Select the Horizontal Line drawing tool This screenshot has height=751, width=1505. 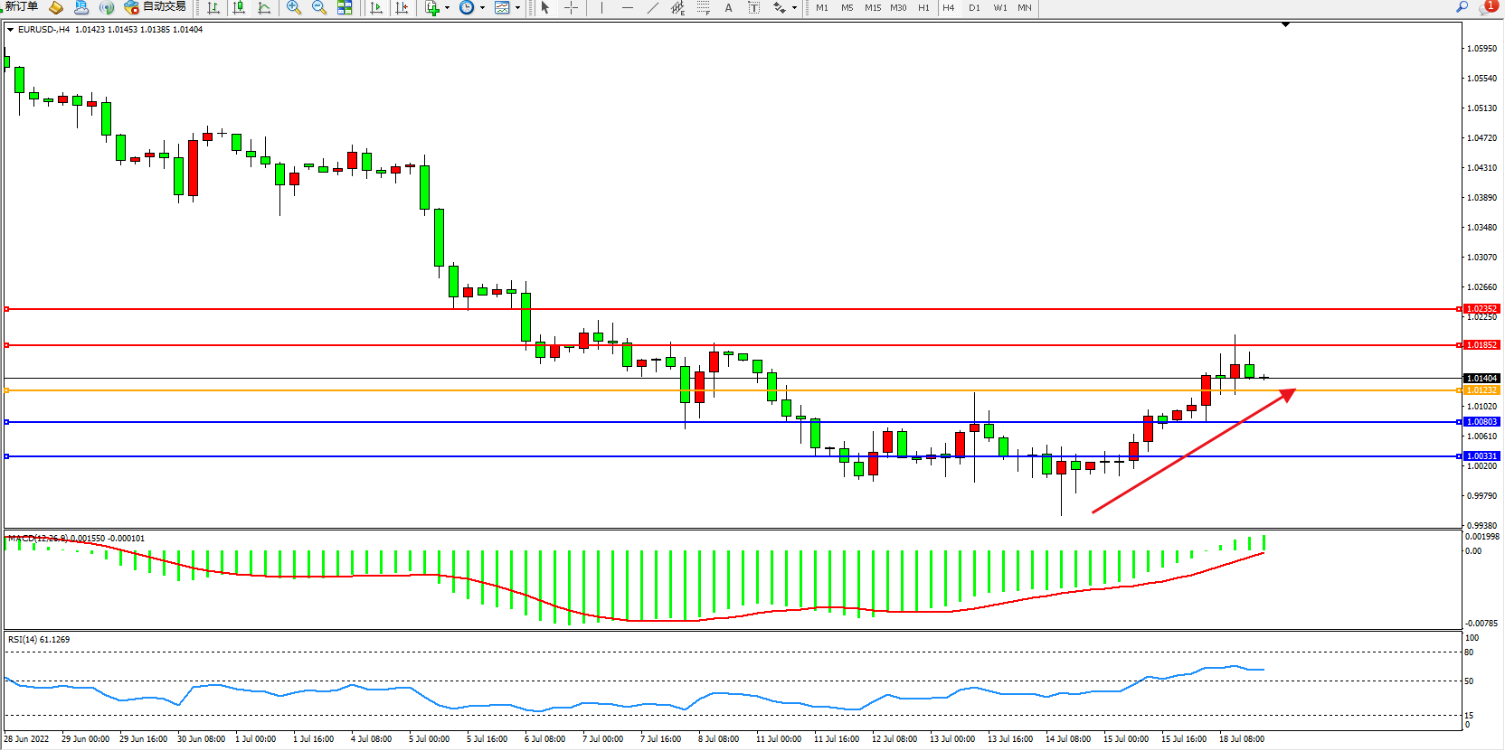pyautogui.click(x=627, y=7)
